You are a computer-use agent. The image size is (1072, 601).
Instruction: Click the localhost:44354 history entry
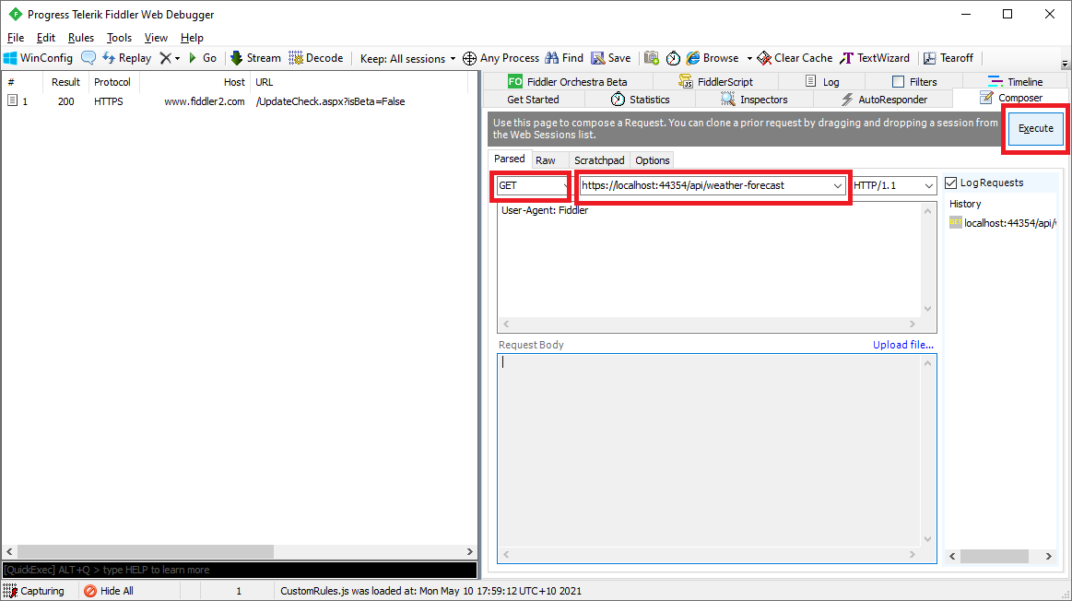[x=1002, y=223]
